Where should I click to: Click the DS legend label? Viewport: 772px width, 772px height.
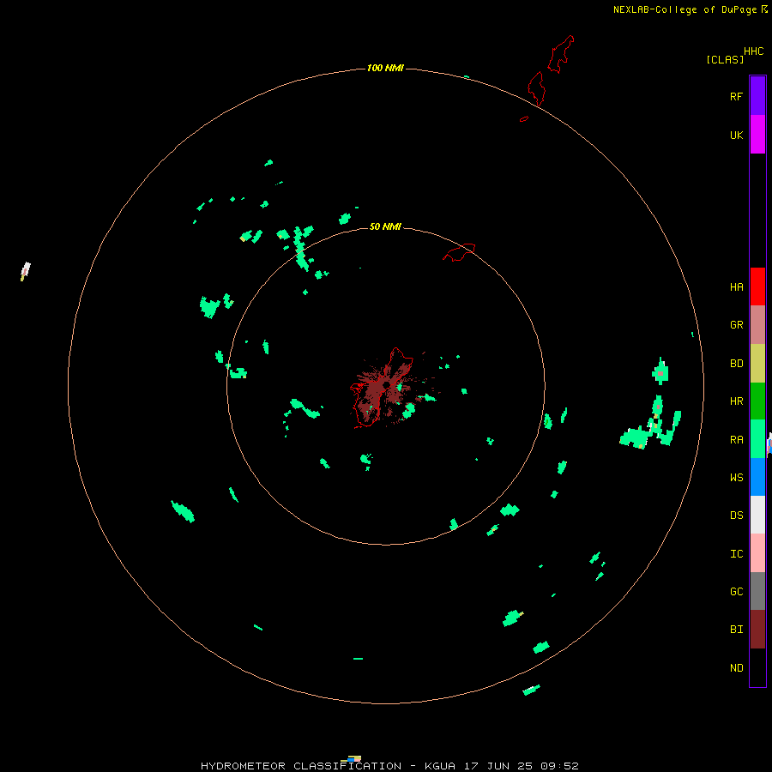(x=736, y=516)
